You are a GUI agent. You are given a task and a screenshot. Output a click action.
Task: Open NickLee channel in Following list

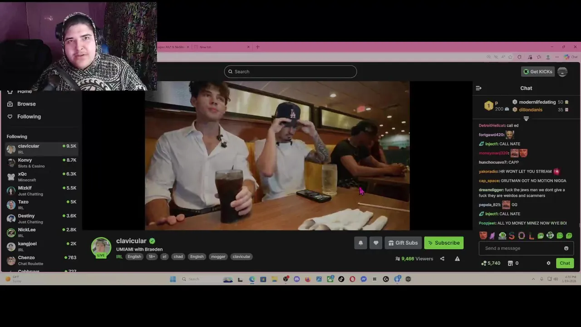tap(41, 232)
